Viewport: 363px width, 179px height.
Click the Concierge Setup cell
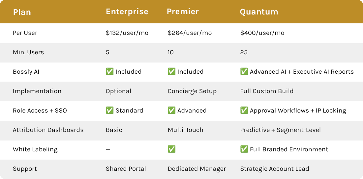point(192,91)
